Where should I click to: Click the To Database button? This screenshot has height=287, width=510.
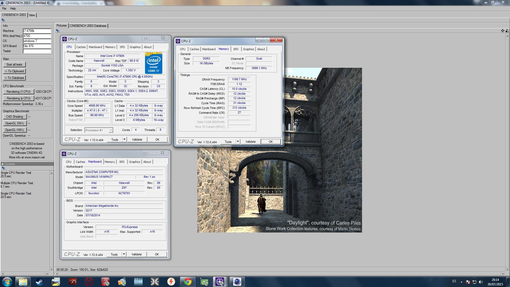(x=14, y=78)
